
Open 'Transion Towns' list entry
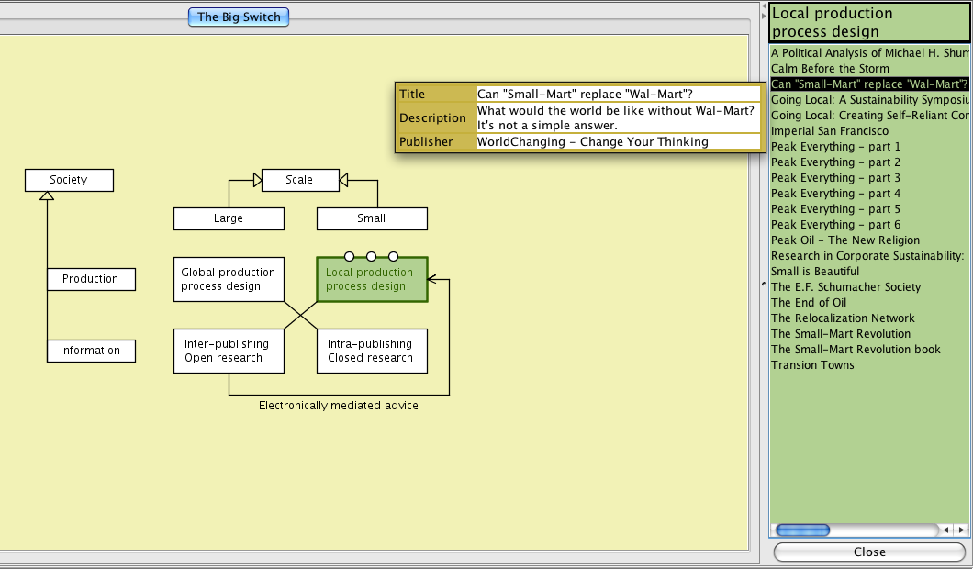pos(812,365)
